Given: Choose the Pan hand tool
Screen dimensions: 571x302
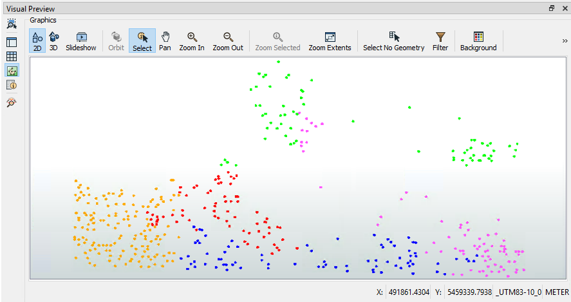Looking at the screenshot, I should coord(165,41).
